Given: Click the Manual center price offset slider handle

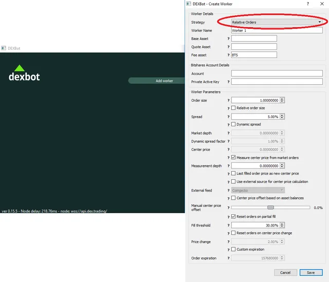Looking at the screenshot, I should 270,208.
